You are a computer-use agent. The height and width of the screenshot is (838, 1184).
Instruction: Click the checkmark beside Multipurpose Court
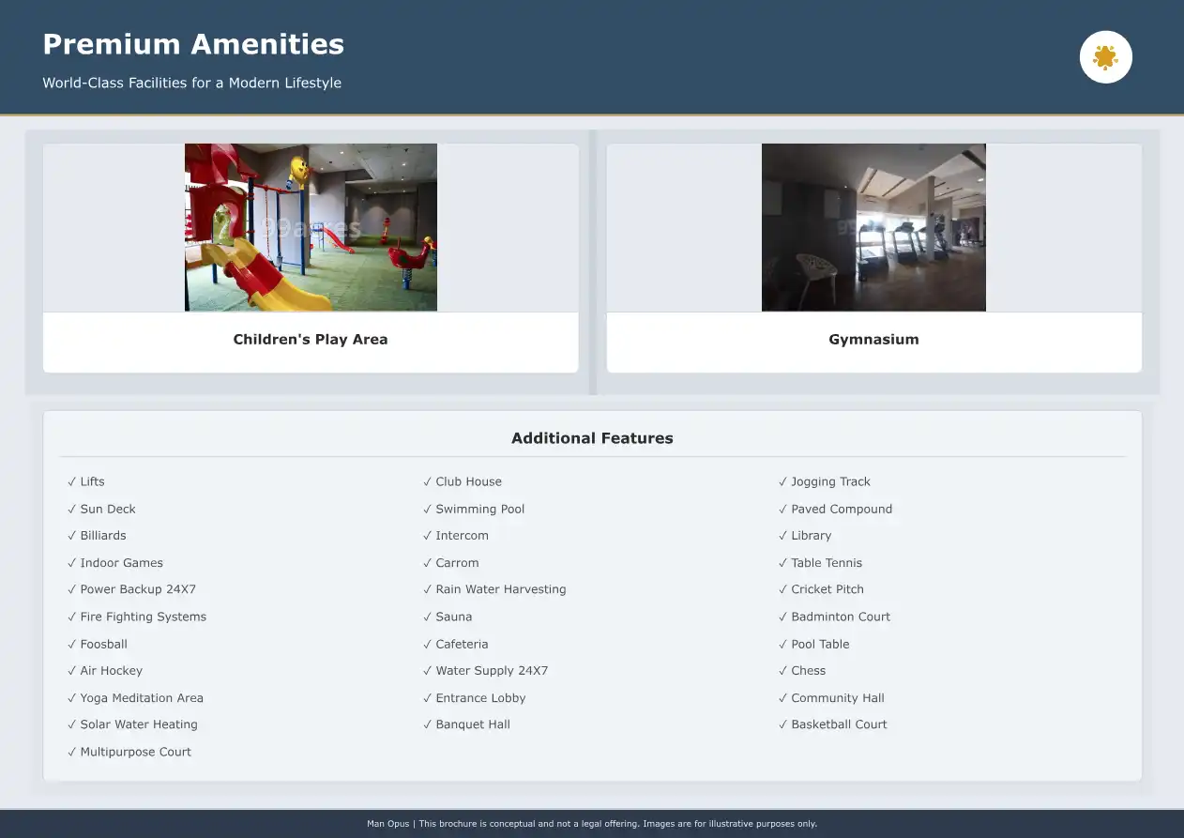pyautogui.click(x=71, y=752)
